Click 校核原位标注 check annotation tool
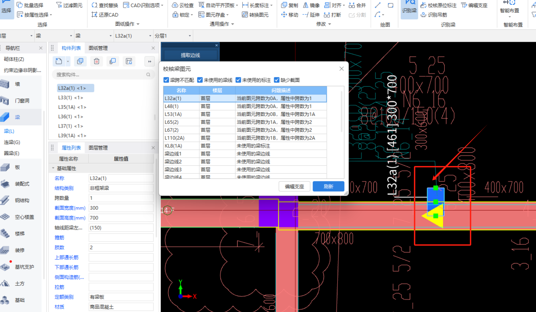The height and width of the screenshot is (312, 536). pos(438,5)
